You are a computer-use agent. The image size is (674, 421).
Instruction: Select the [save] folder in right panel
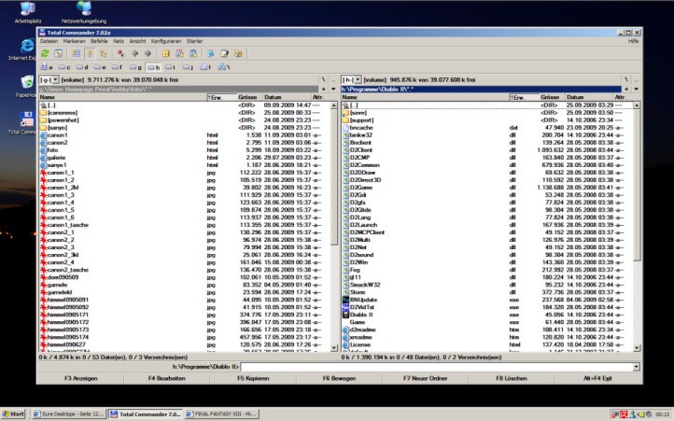coord(358,113)
